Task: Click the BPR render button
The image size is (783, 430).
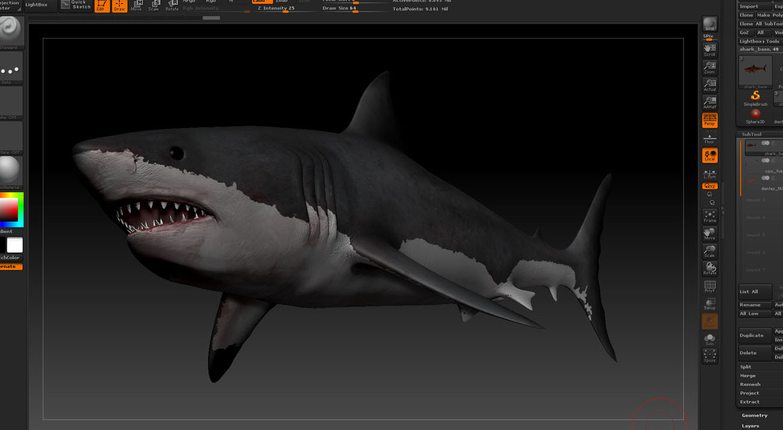Action: click(710, 25)
